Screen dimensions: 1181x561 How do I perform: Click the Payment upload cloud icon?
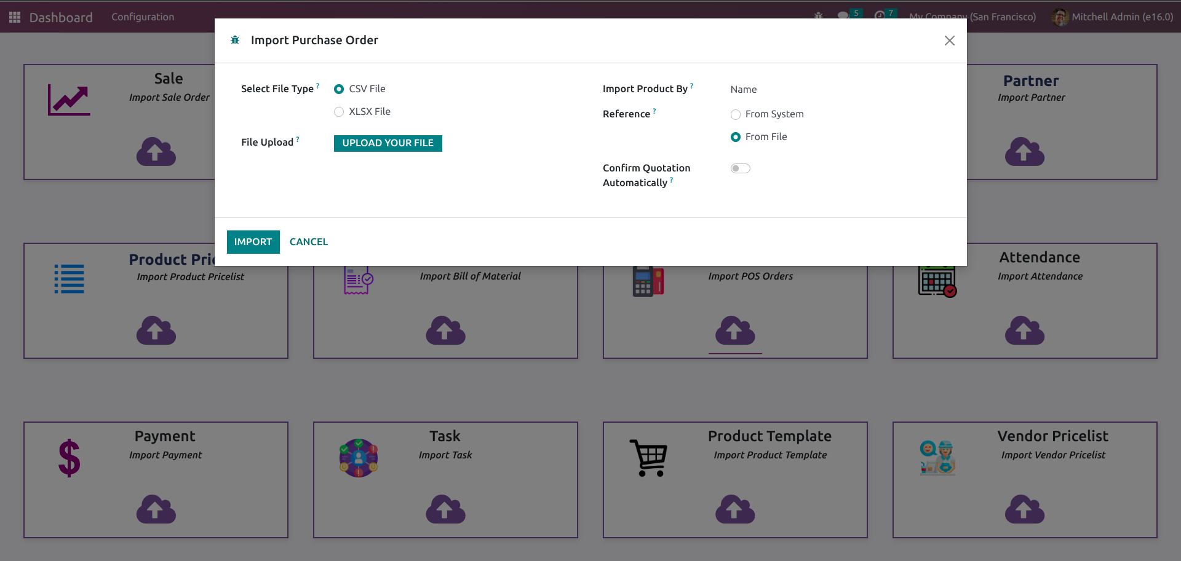coord(156,509)
